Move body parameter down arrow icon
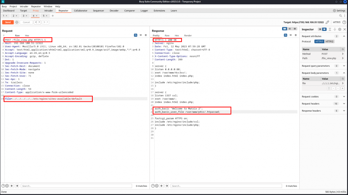The width and height of the screenshot is (348, 195). pyautogui.click(x=333, y=88)
